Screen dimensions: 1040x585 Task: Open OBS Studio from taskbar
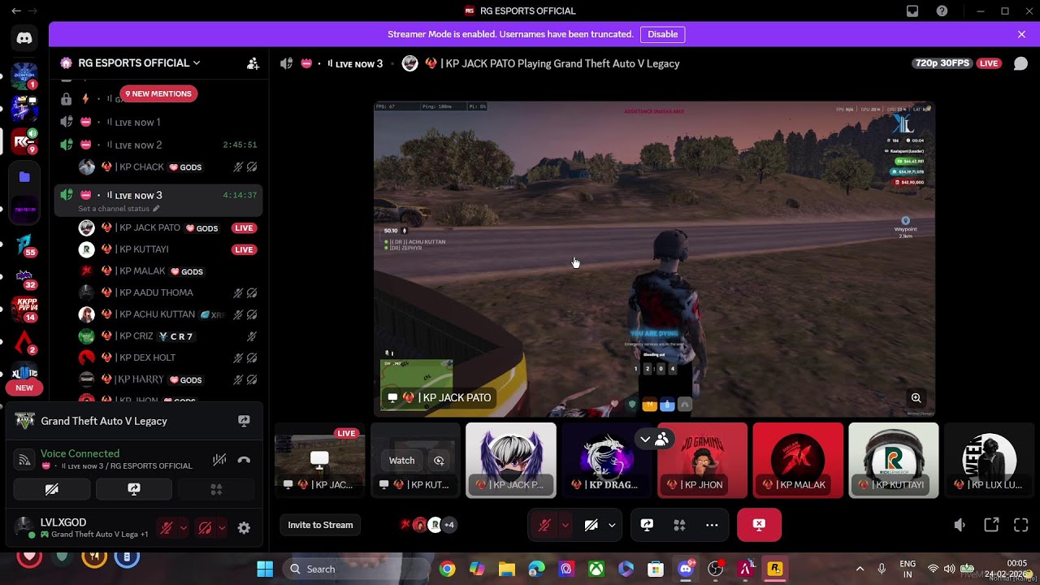click(x=715, y=569)
